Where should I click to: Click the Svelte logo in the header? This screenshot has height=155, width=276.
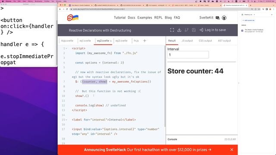pyautogui.click(x=73, y=18)
